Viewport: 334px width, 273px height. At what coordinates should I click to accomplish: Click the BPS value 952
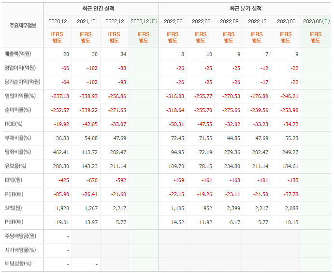coord(208,208)
